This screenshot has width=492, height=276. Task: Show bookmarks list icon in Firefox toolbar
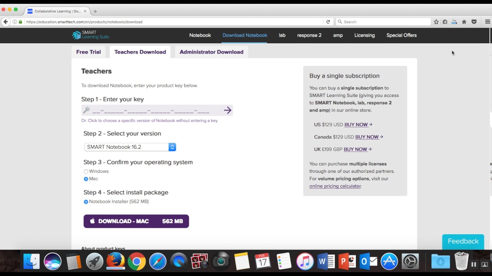(x=445, y=22)
